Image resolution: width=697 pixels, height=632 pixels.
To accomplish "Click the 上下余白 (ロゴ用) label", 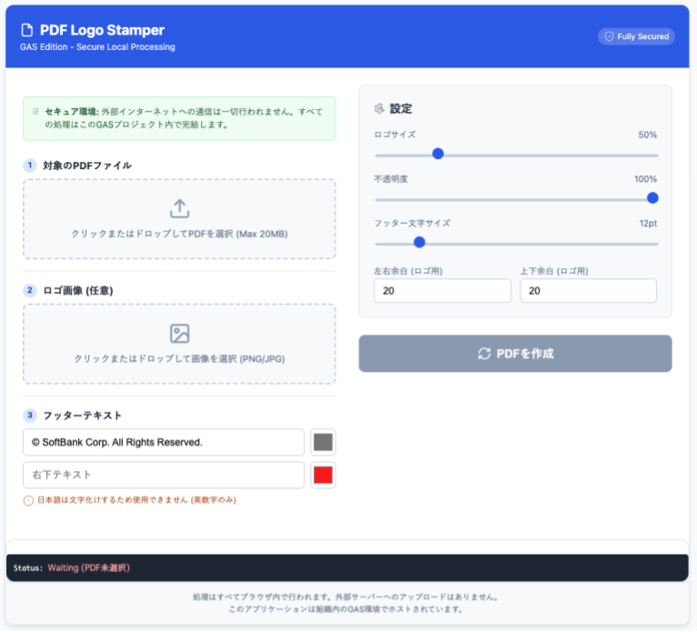I will pos(554,271).
